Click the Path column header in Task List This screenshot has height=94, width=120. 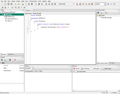point(55,71)
